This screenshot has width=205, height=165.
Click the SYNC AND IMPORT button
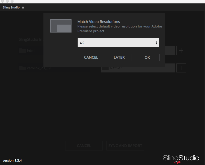click(125, 146)
